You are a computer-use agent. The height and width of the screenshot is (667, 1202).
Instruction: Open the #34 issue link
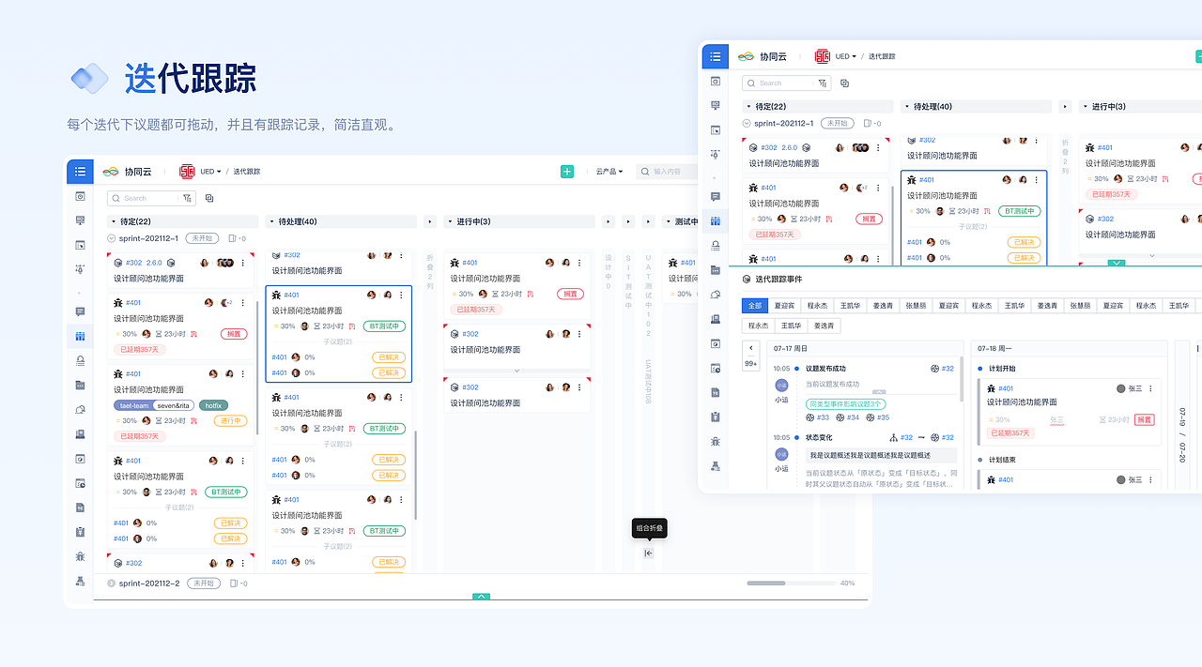coord(849,417)
